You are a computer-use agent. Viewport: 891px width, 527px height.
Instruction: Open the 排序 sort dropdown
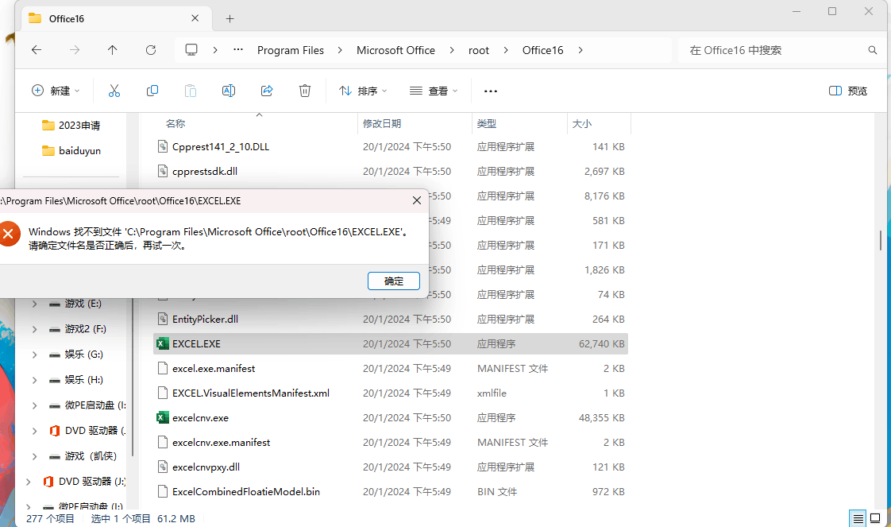363,91
